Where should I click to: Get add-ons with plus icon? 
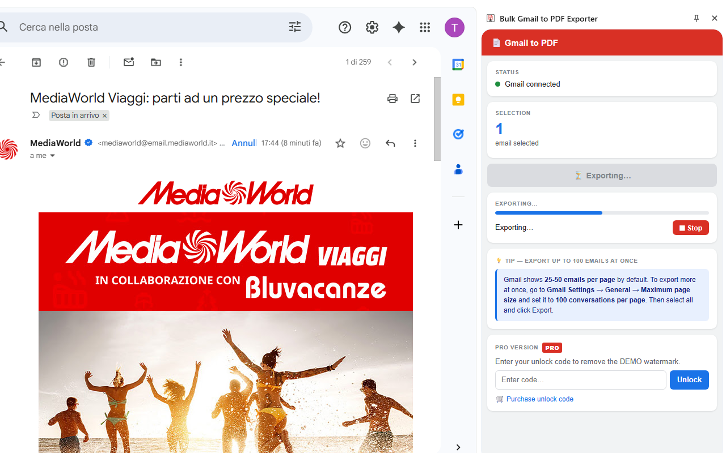(458, 225)
